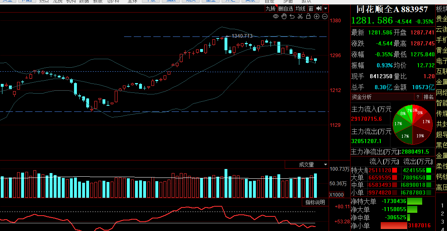
Task: Click the -0.35% change in header
Action: [x=424, y=21]
